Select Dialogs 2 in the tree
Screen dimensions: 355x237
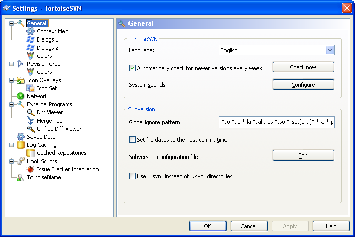point(48,48)
